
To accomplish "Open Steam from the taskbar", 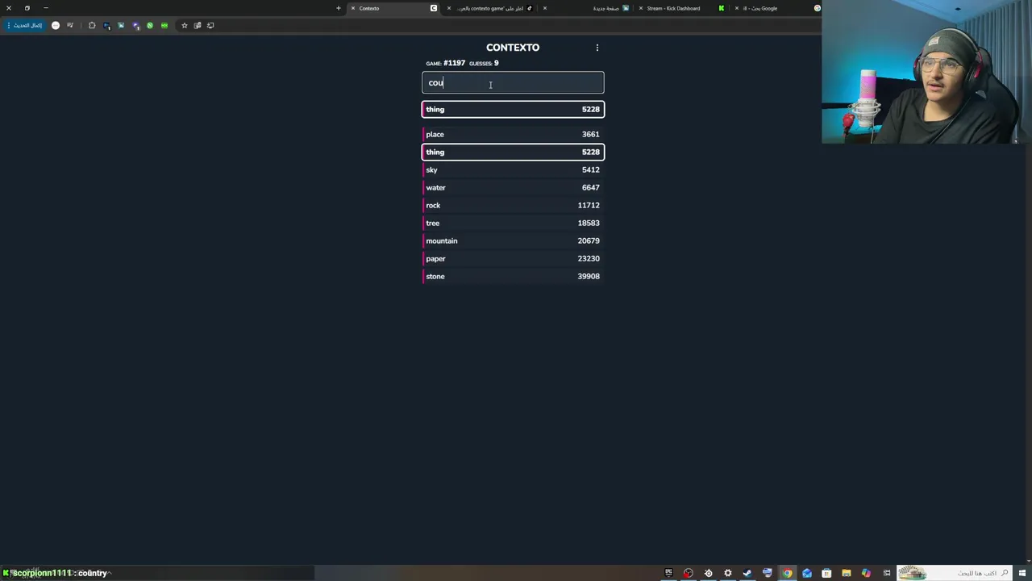I will pyautogui.click(x=747, y=573).
